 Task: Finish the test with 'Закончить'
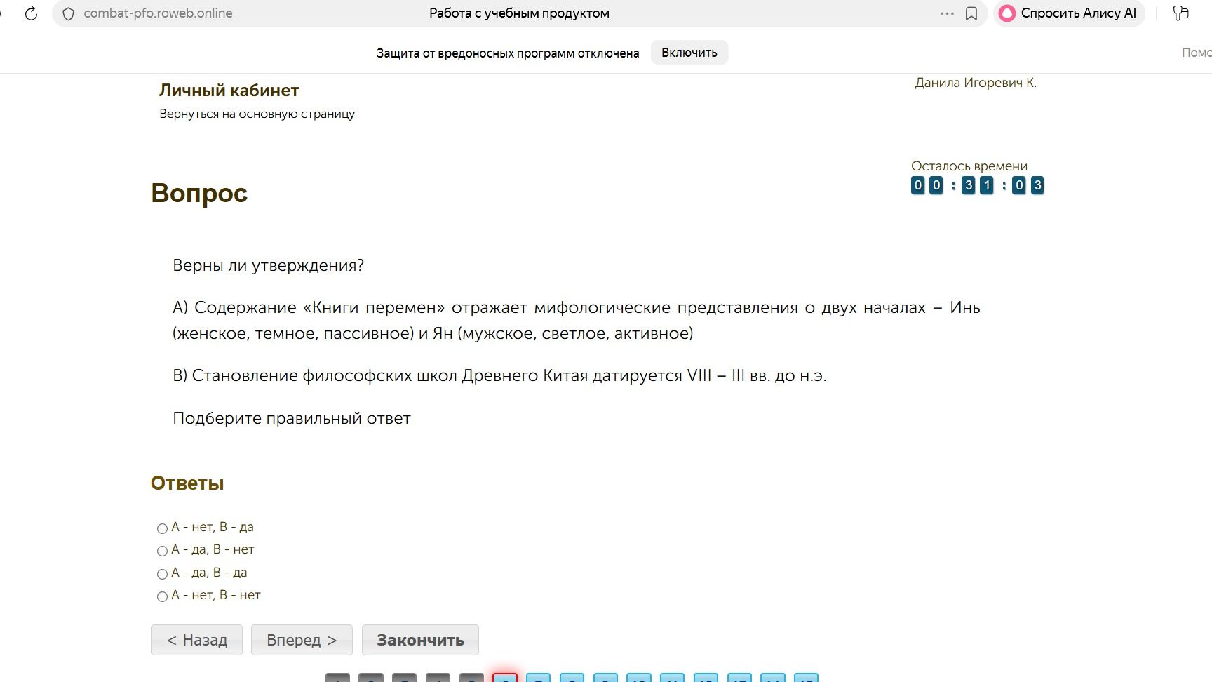pyautogui.click(x=420, y=640)
